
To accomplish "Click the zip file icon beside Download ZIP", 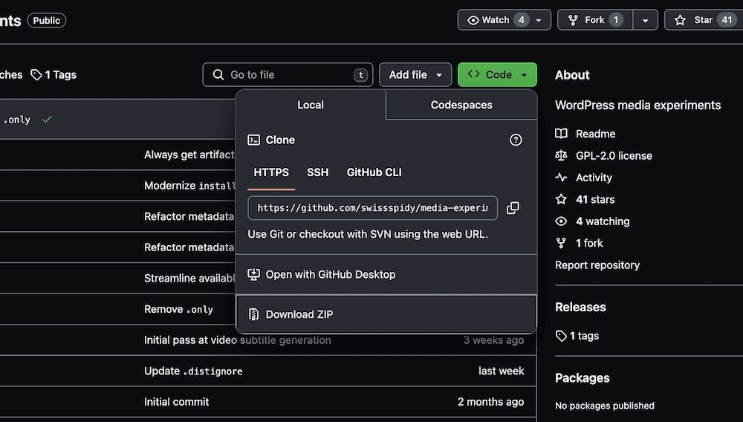I will (x=253, y=314).
